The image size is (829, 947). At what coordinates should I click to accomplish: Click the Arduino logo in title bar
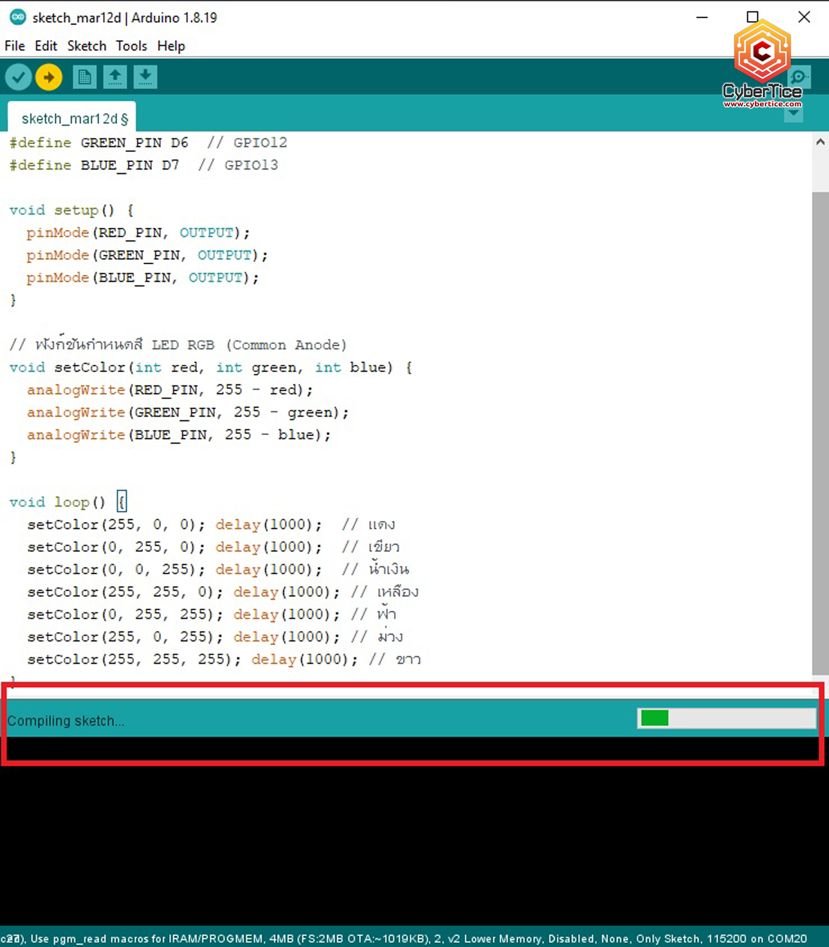pos(18,17)
